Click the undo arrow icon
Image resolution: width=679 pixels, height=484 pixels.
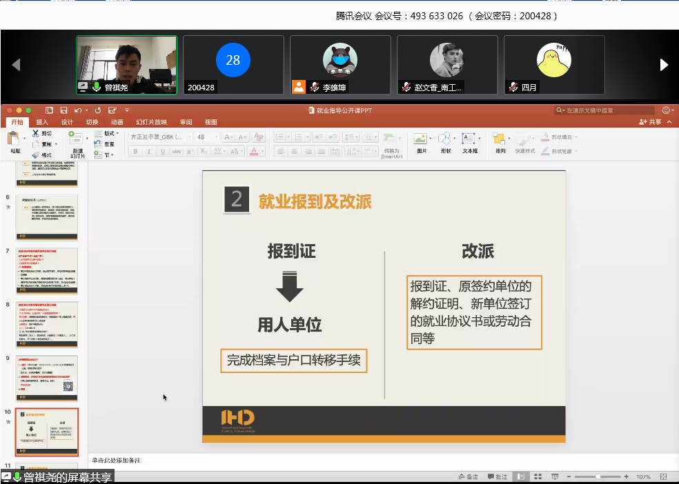click(78, 110)
